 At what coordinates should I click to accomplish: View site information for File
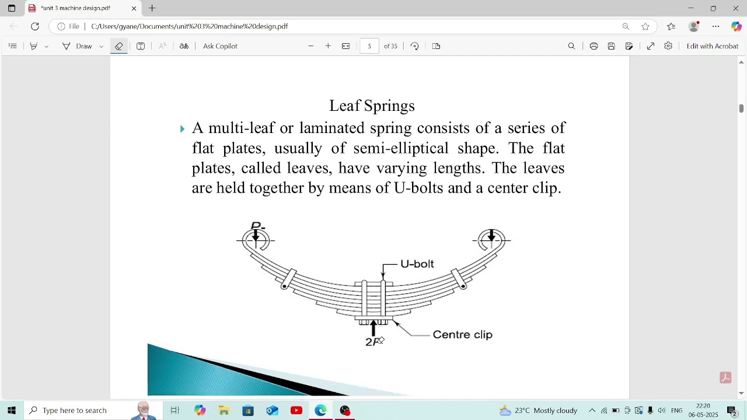coord(69,26)
